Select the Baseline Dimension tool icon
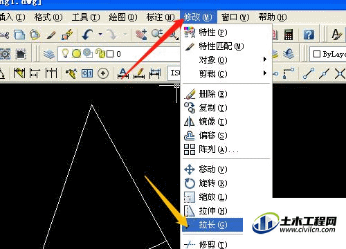 pos(35,73)
